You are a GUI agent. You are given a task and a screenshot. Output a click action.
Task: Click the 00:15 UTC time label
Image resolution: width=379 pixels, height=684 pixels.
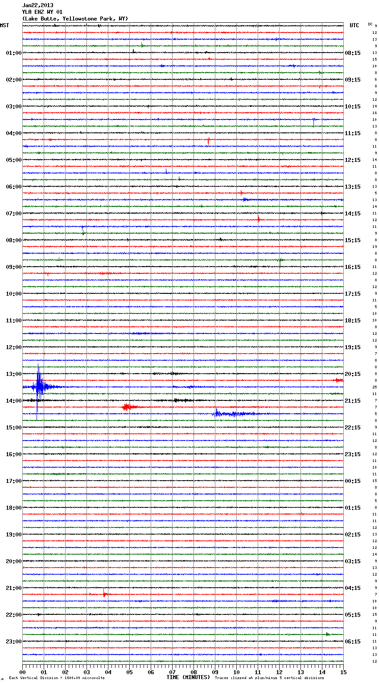(353, 481)
